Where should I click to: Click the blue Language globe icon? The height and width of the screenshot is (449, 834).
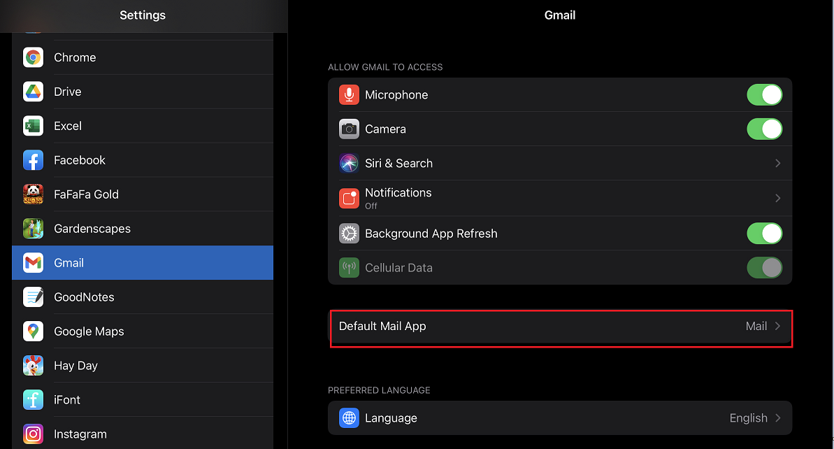tap(349, 418)
